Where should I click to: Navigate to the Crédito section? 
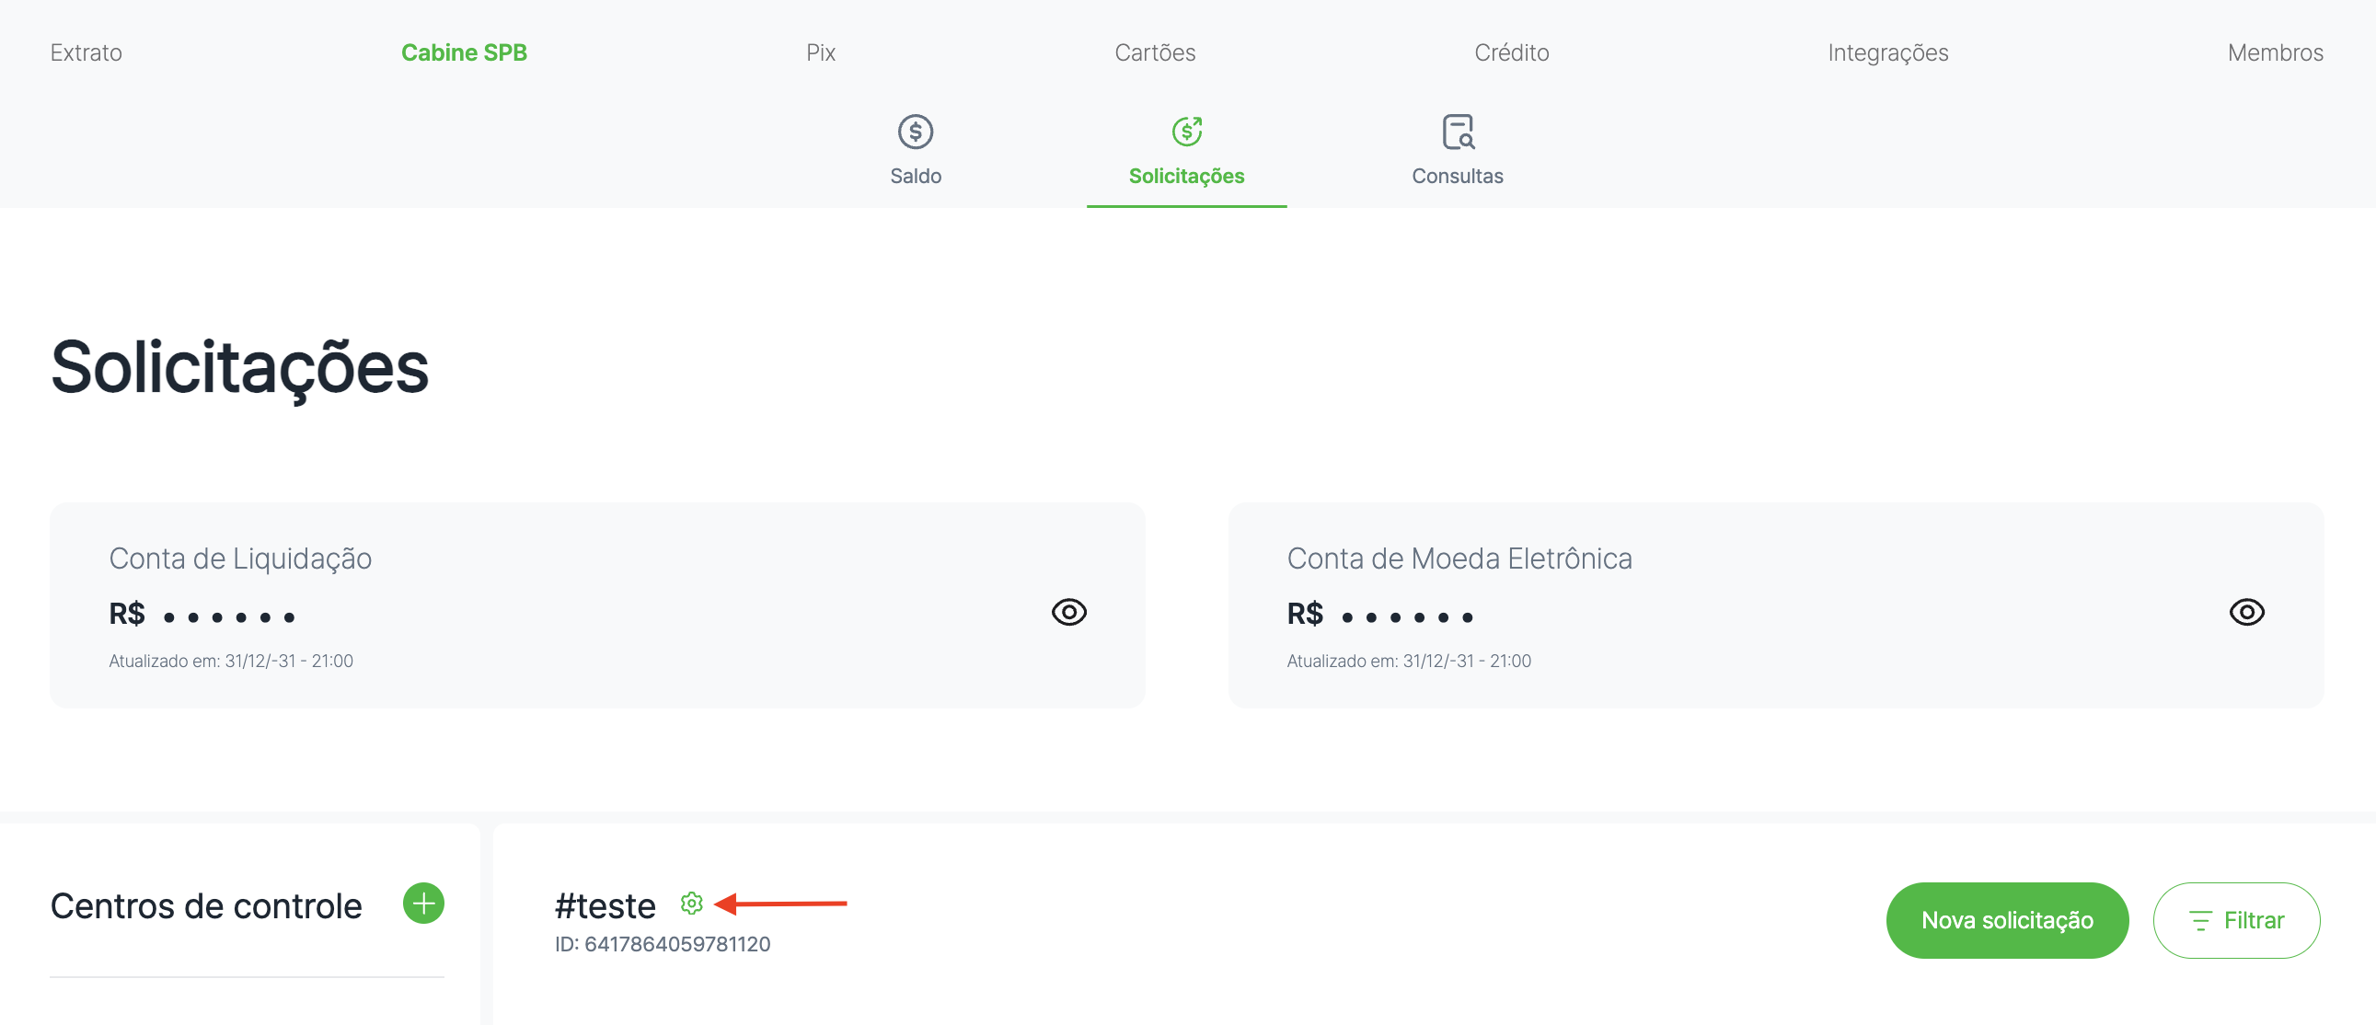1511,52
